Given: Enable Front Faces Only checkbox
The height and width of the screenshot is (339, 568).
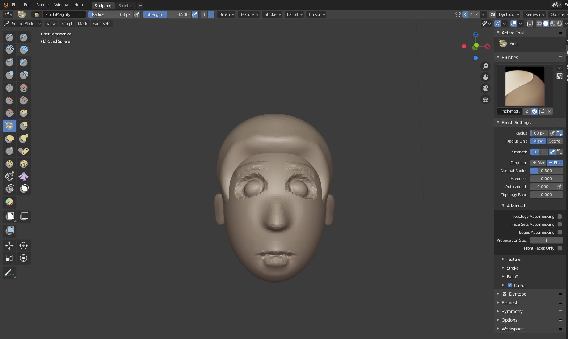Looking at the screenshot, I should 560,248.
